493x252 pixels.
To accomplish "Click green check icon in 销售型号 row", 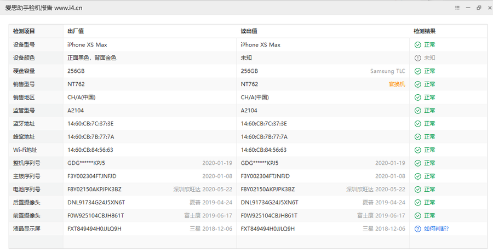I will [x=417, y=84].
